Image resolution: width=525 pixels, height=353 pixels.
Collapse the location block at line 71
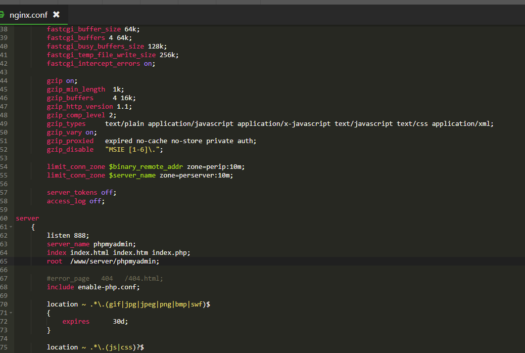pos(11,313)
